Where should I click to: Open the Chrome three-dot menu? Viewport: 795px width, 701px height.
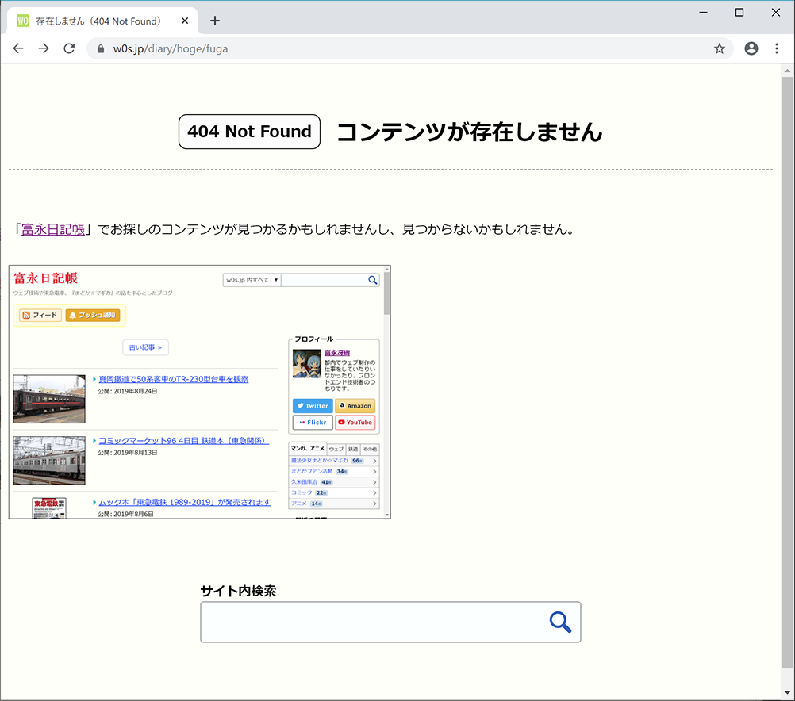point(776,48)
